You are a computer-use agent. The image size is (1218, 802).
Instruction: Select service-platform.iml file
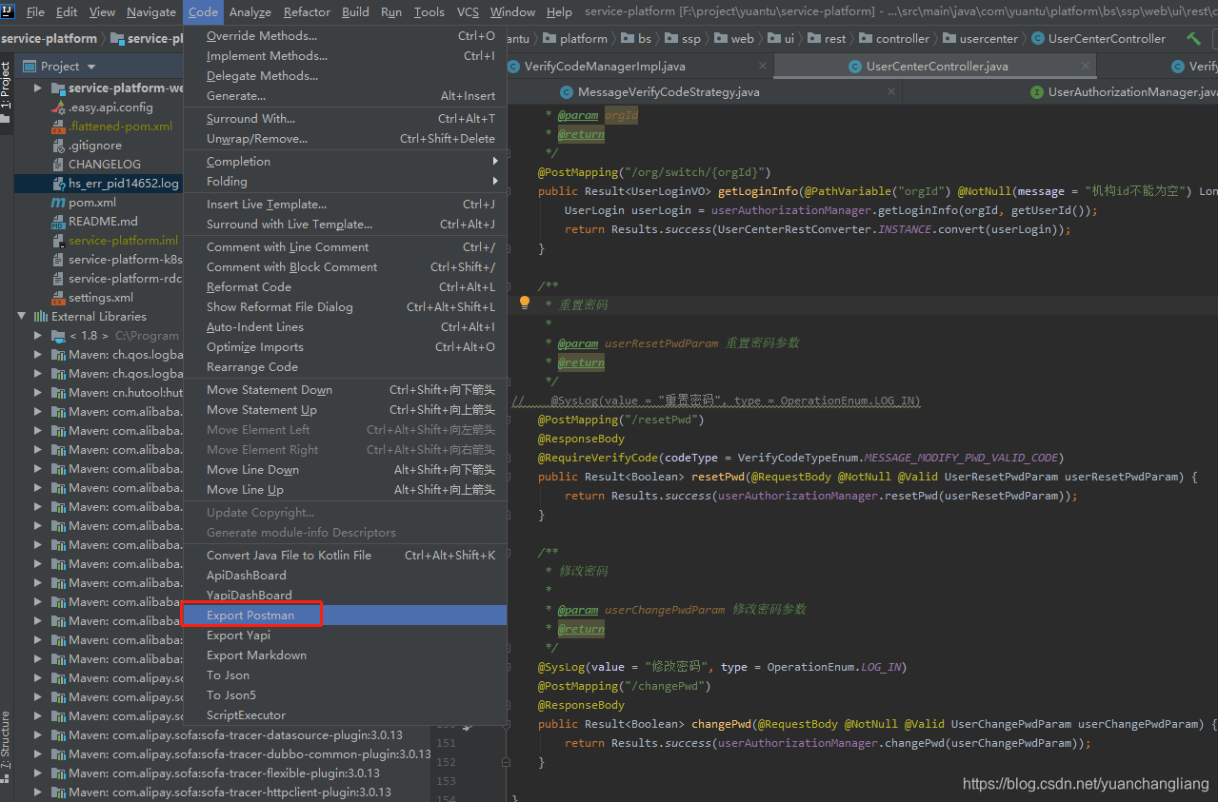pyautogui.click(x=123, y=241)
